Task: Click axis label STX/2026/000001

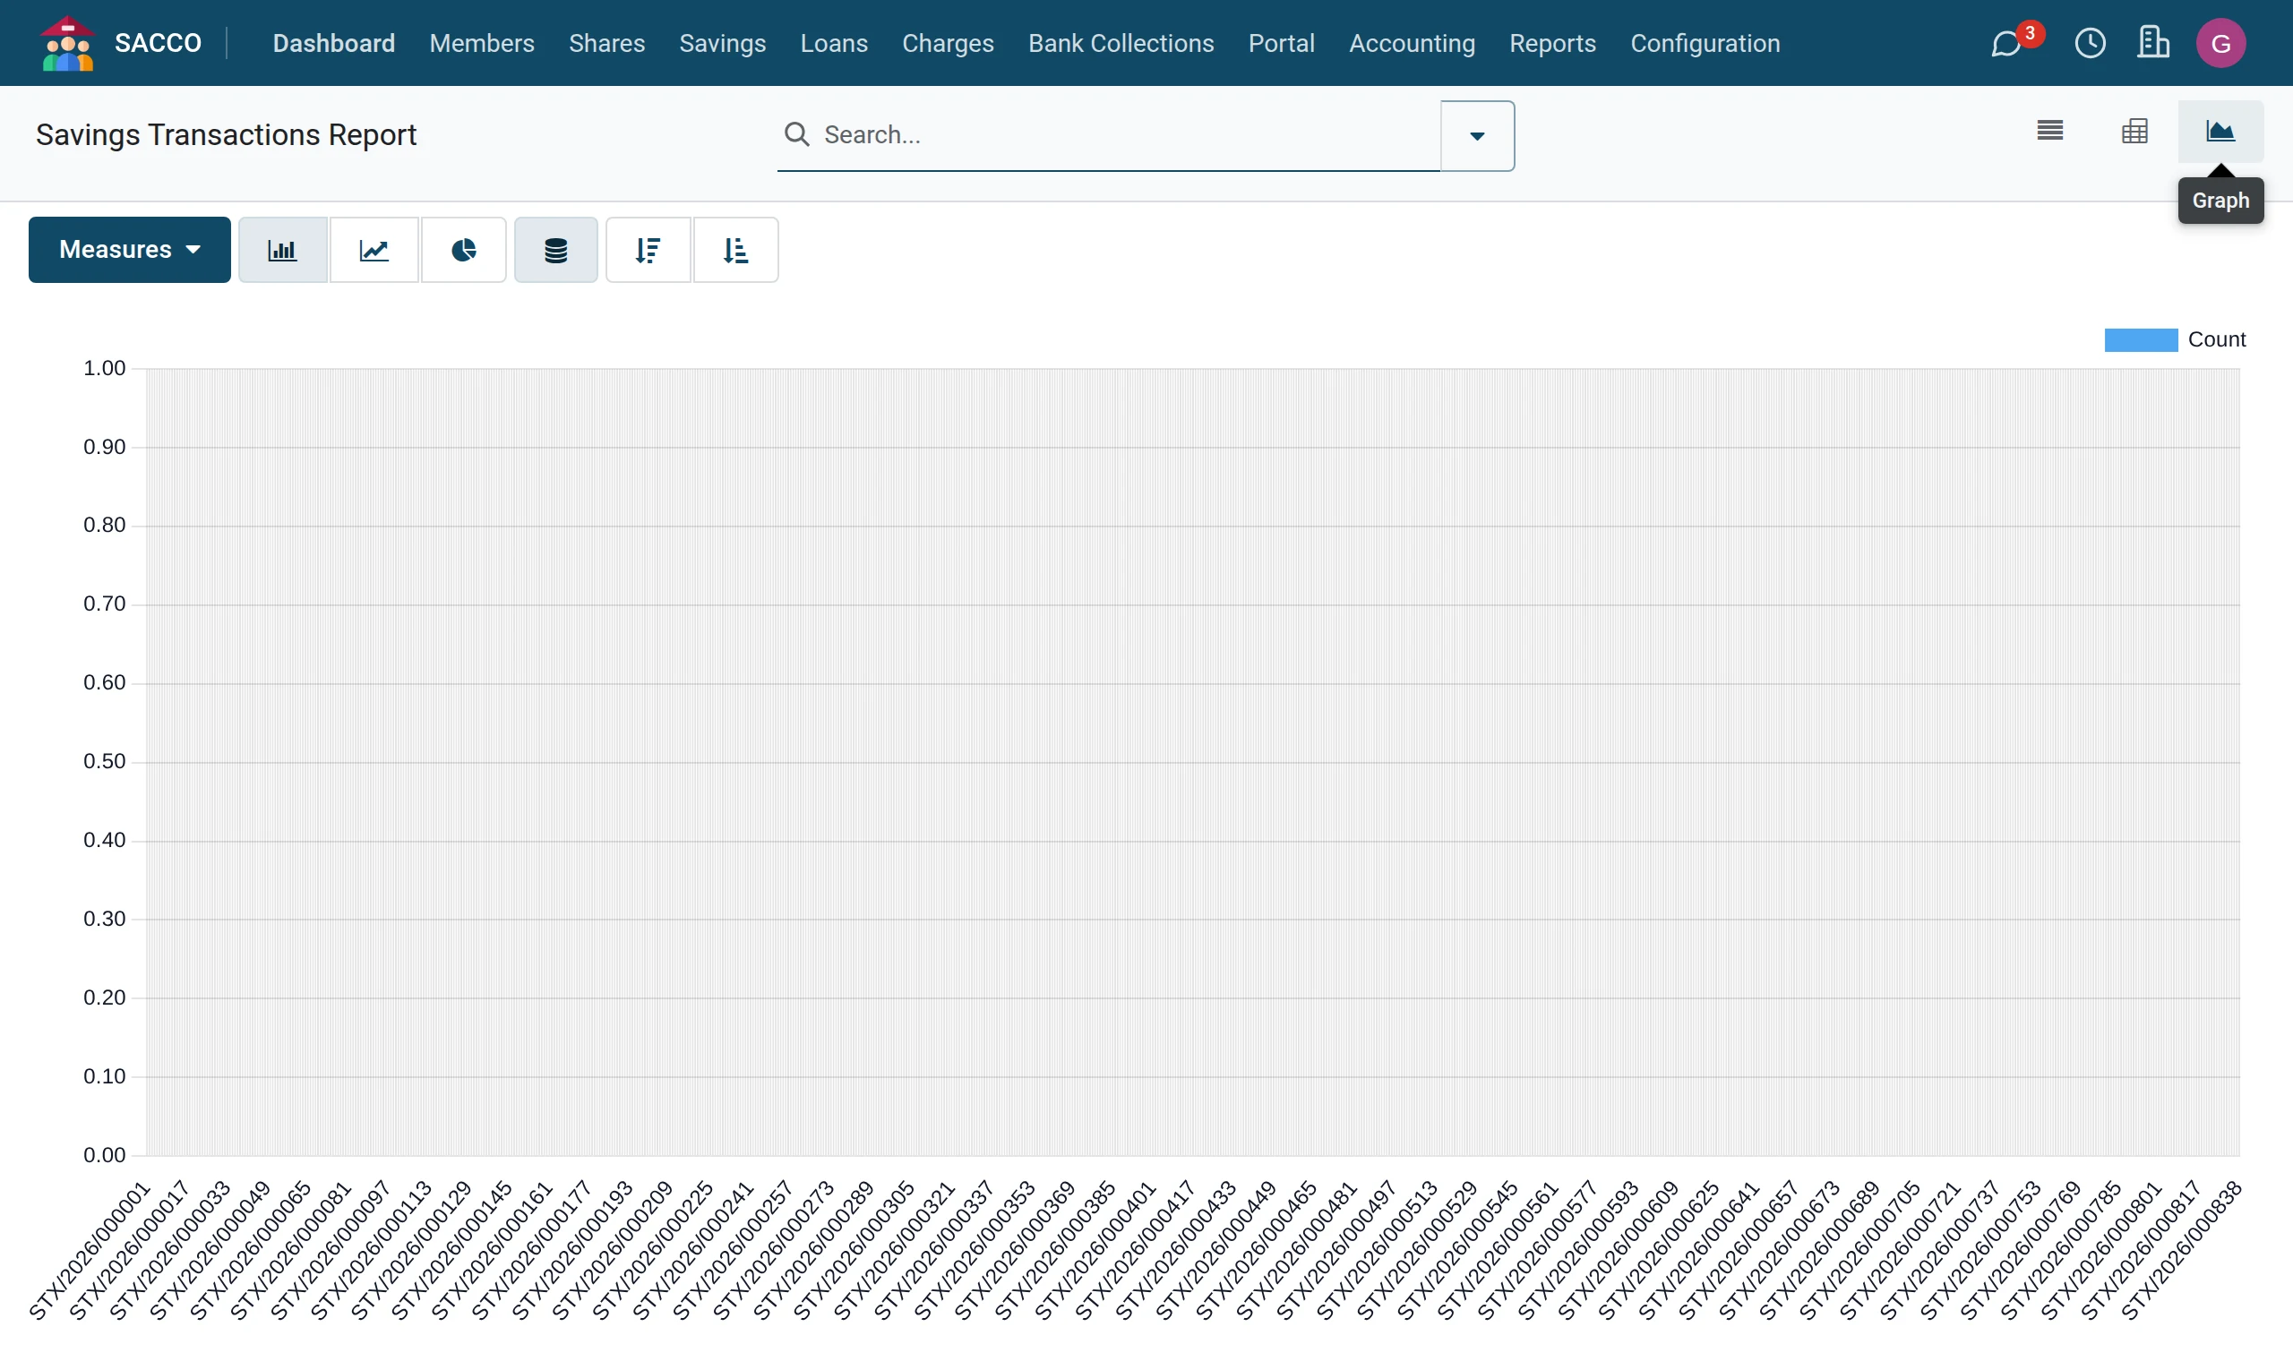Action: [89, 1252]
